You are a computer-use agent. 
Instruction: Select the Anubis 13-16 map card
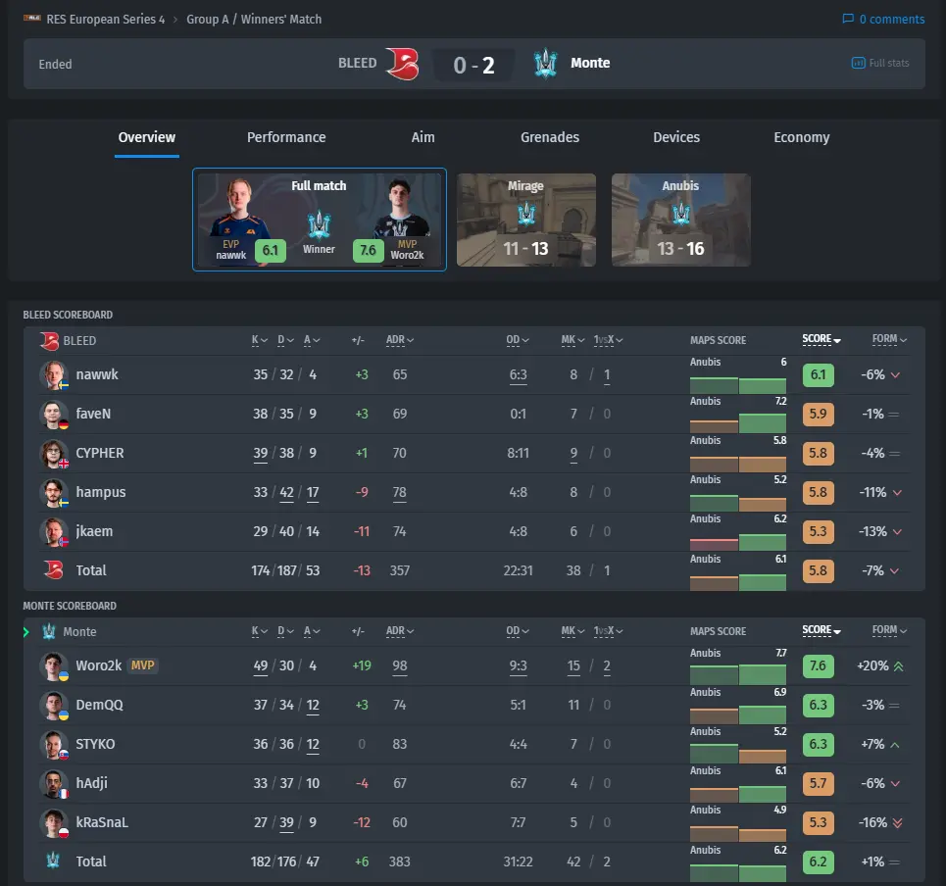[x=681, y=220]
